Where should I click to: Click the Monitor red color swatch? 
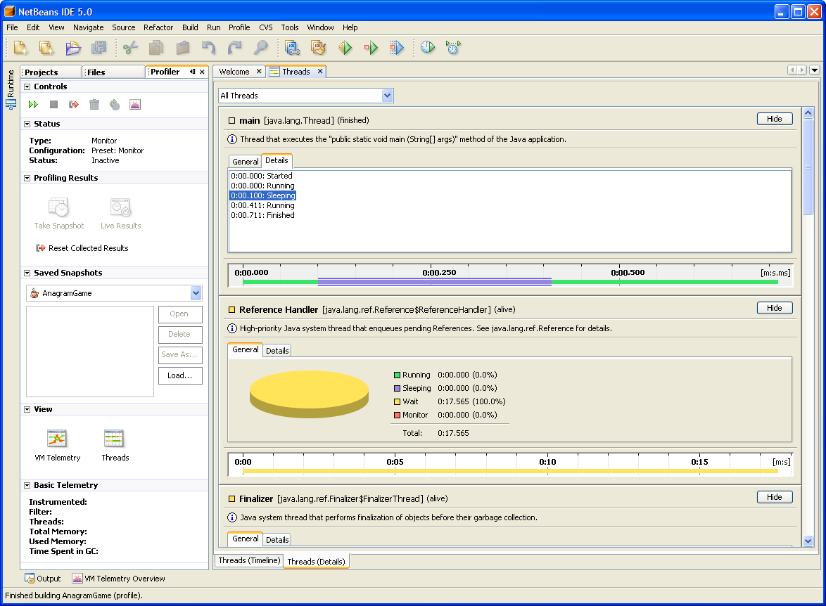(398, 415)
